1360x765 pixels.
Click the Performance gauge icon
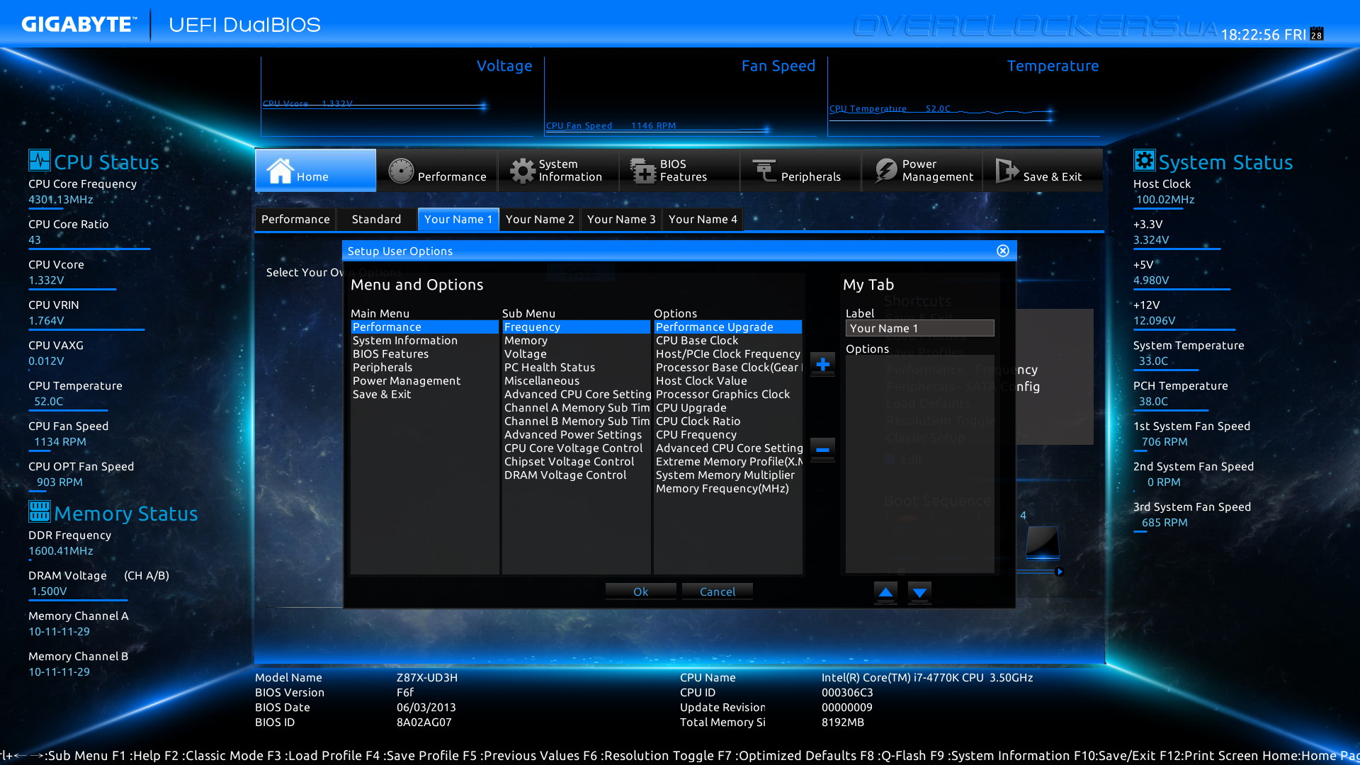click(401, 171)
